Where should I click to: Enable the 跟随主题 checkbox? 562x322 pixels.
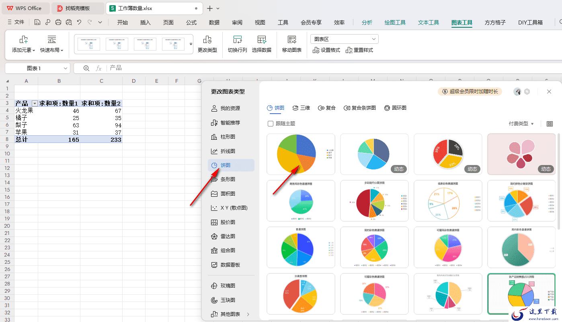tap(271, 124)
